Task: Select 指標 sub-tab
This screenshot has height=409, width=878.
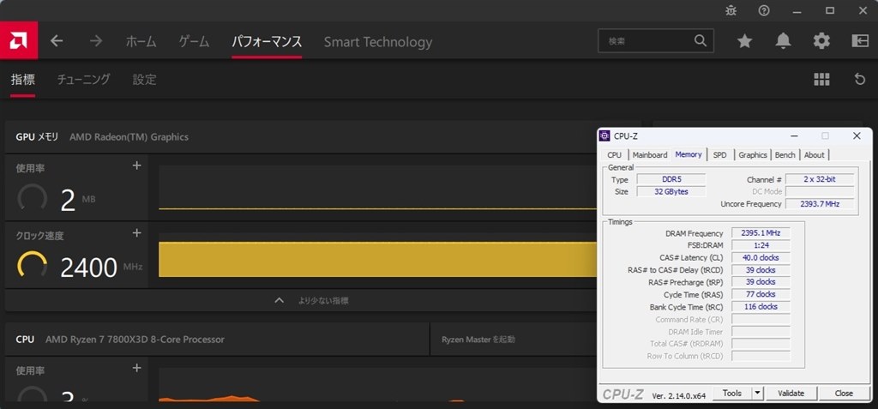Action: (x=23, y=80)
